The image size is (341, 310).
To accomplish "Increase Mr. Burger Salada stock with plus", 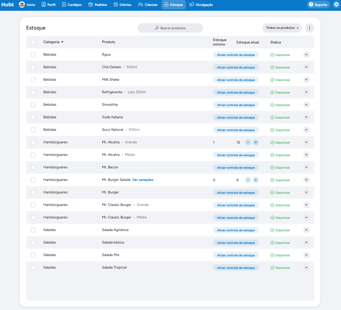I will [x=256, y=180].
